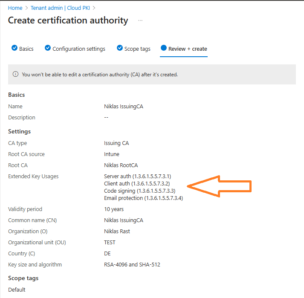The height and width of the screenshot is (298, 304).
Task: Select the Email protection key usage line
Action: (x=143, y=198)
